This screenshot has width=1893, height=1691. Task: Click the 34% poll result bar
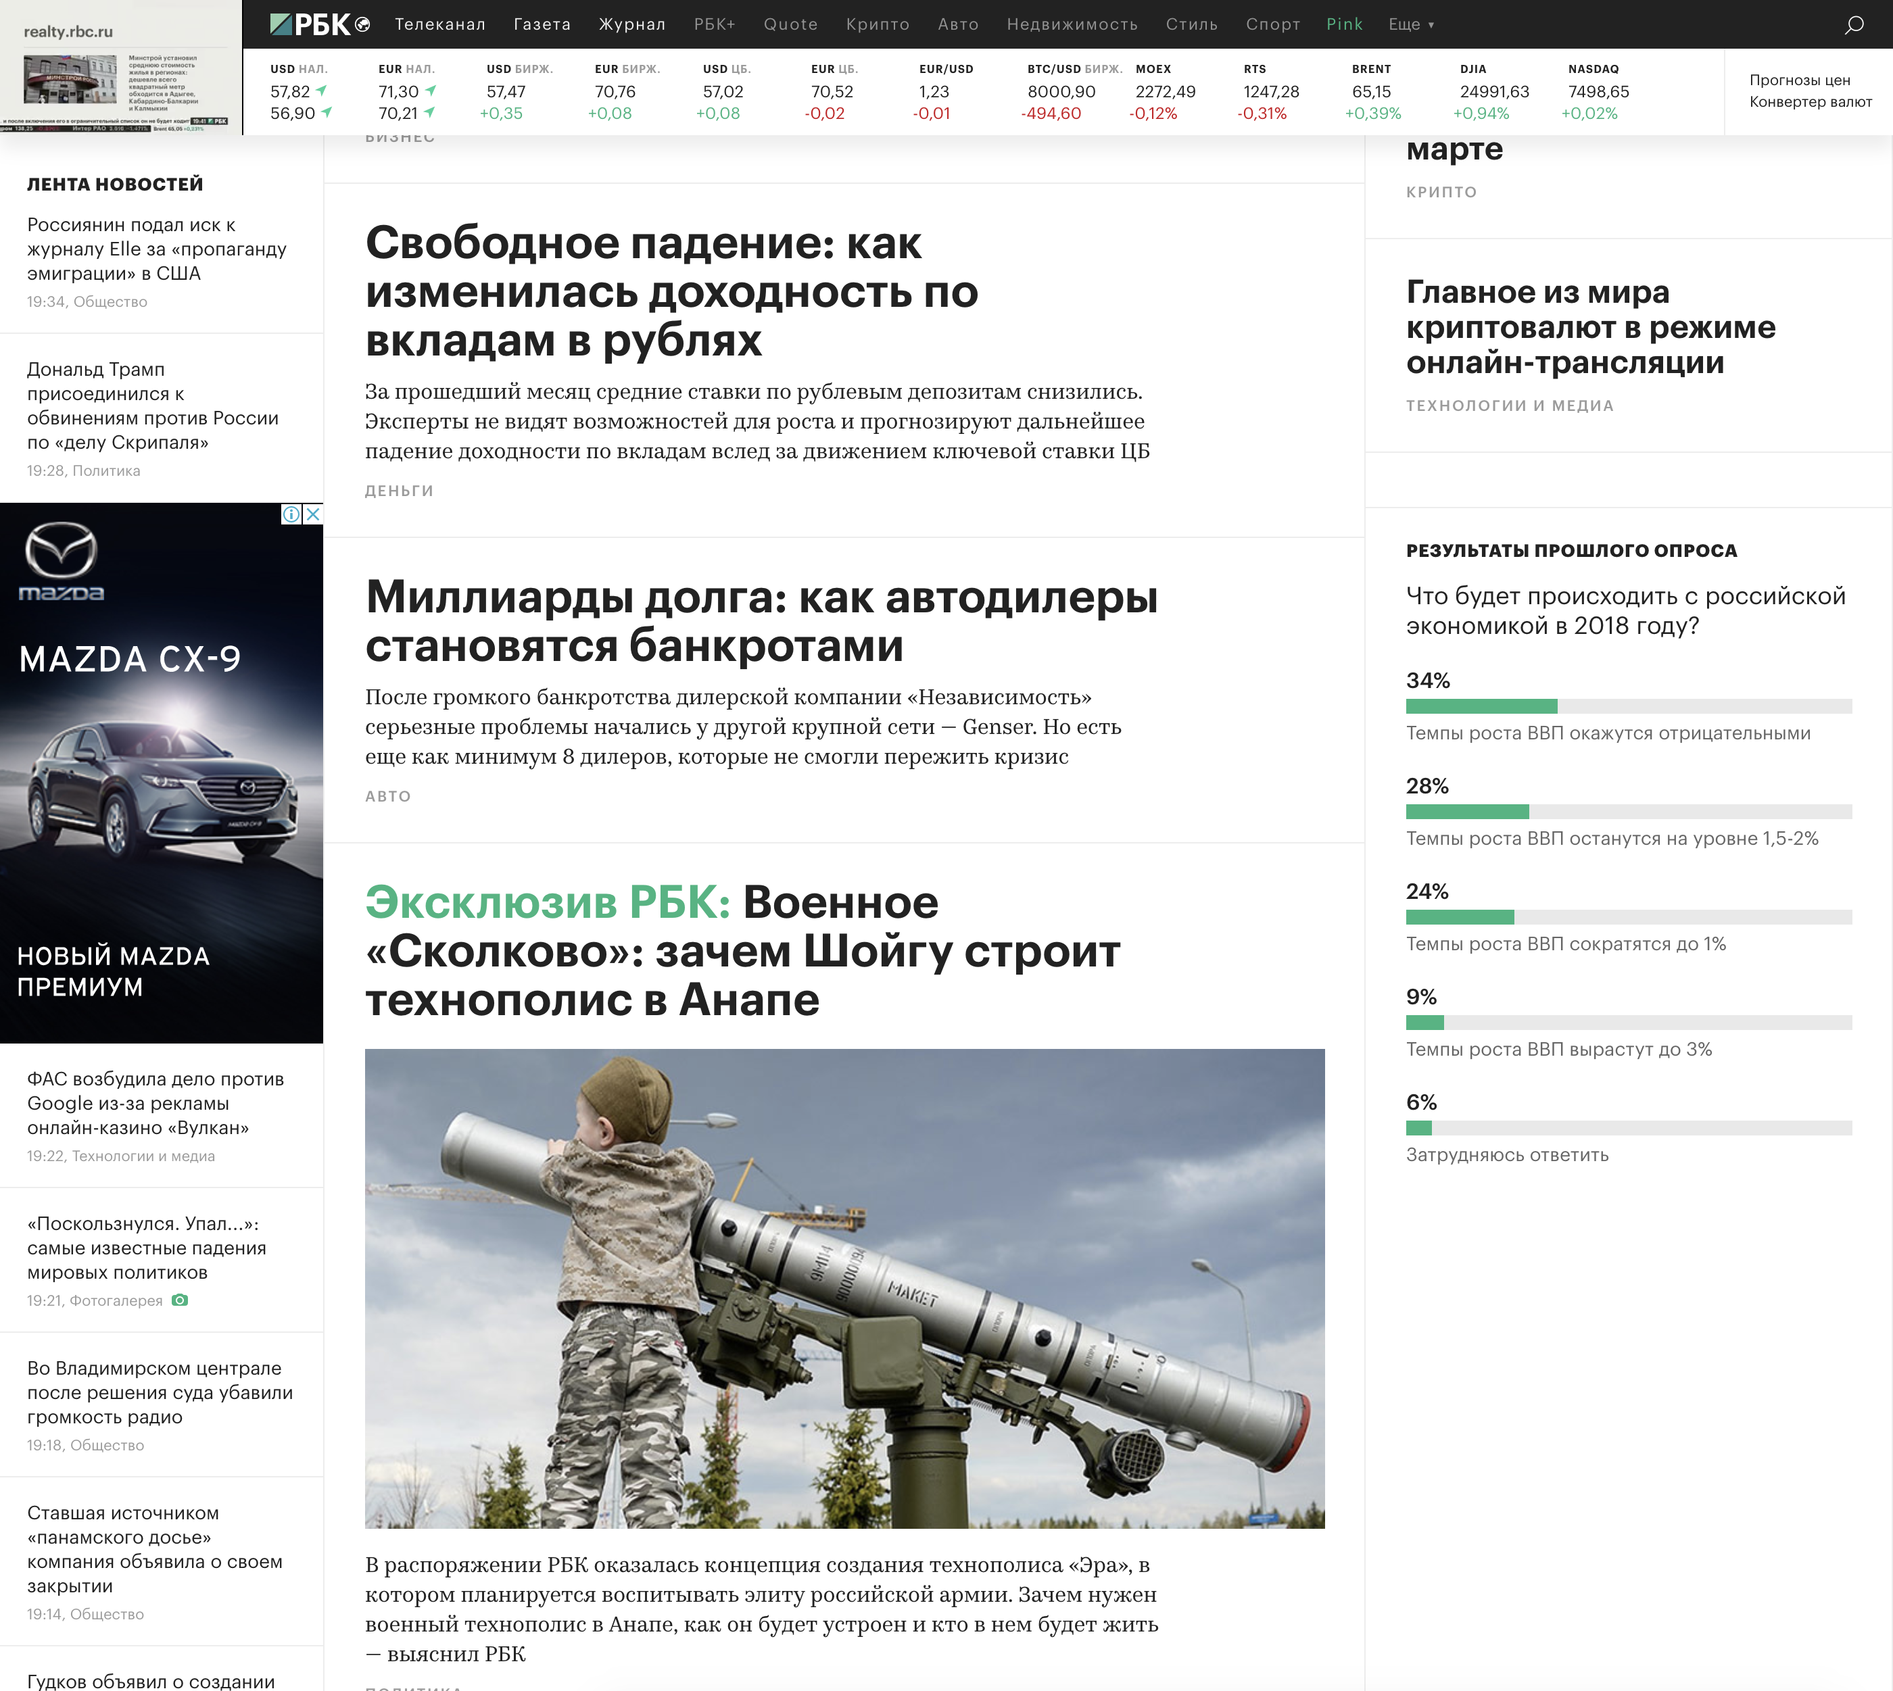point(1481,706)
